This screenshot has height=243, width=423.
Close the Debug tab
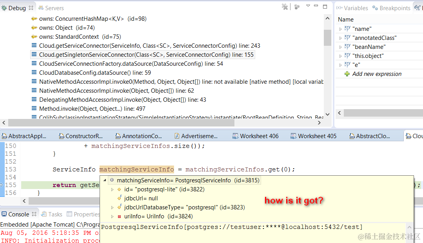pyautogui.click(x=31, y=8)
